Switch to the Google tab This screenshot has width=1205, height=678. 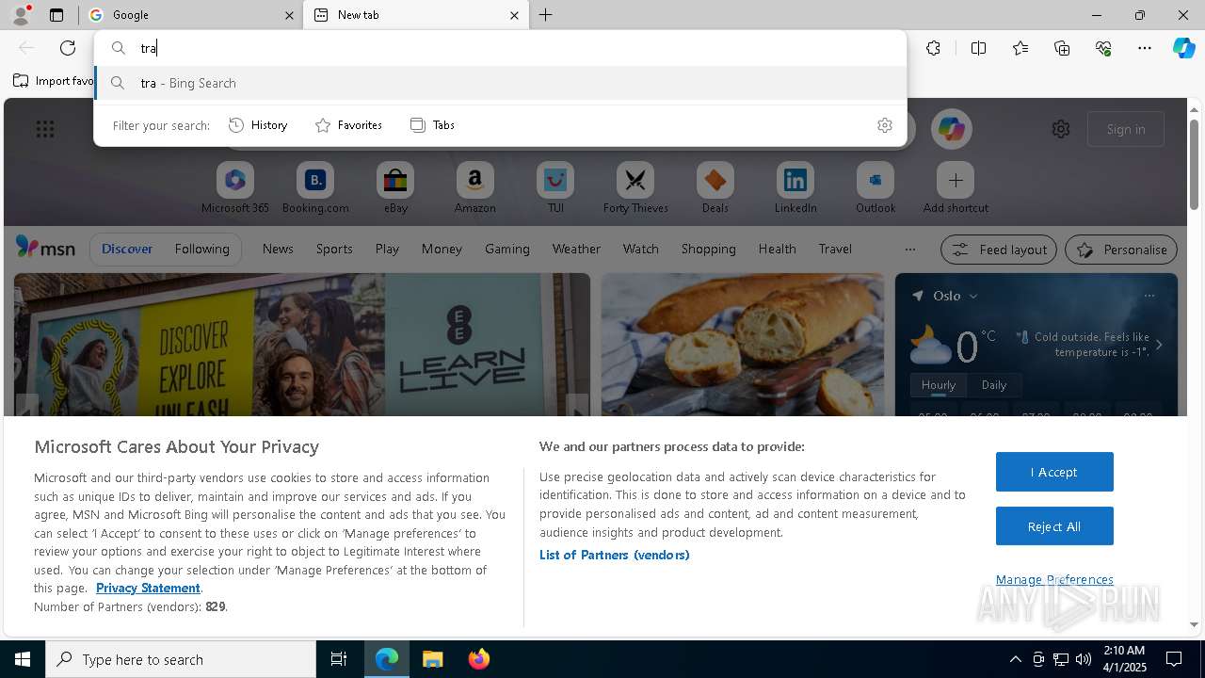(190, 15)
